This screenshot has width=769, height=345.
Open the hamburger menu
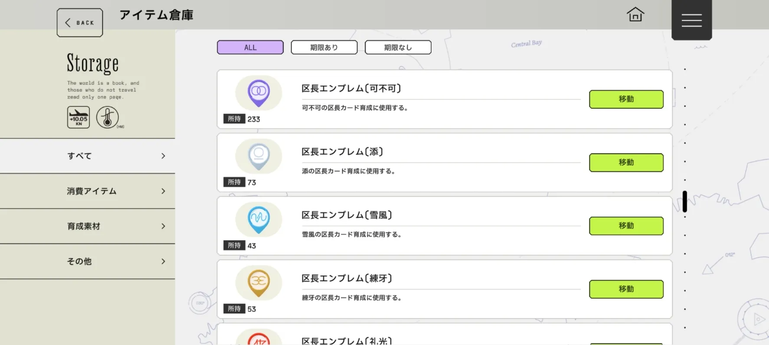[x=691, y=20]
